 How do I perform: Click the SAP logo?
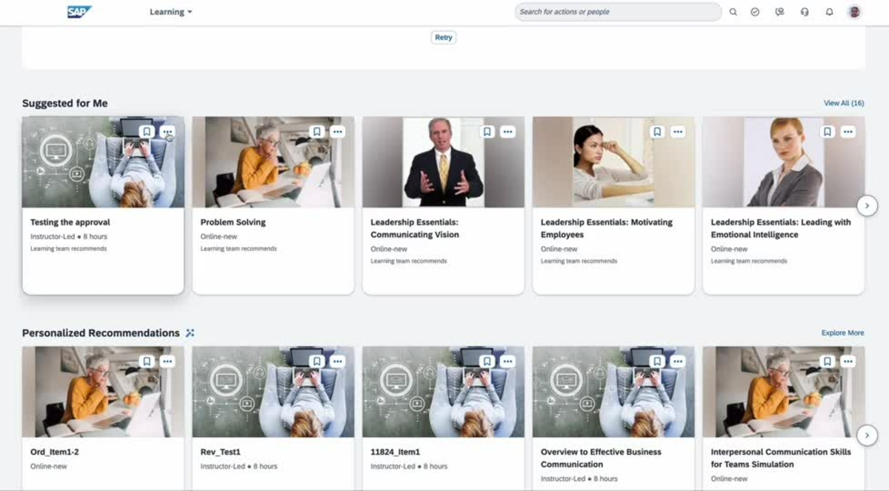pyautogui.click(x=80, y=11)
